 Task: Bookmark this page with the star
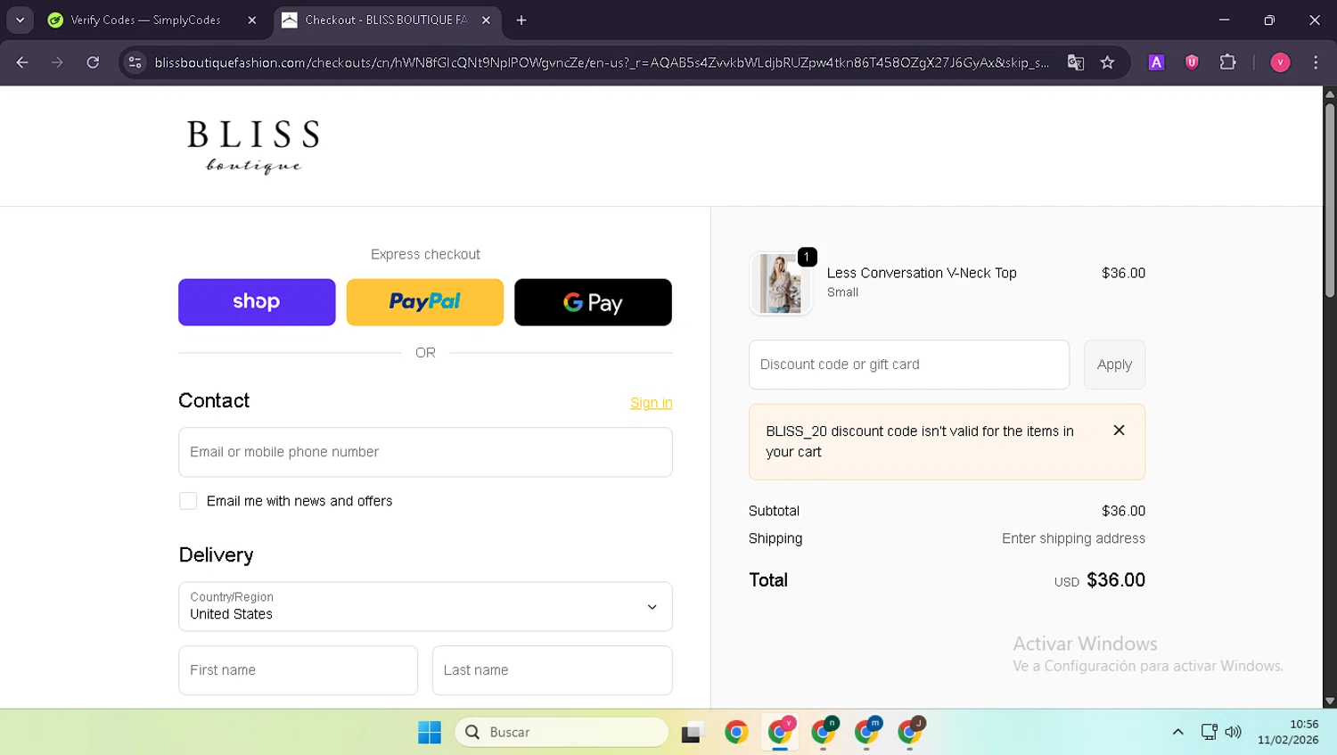pos(1107,62)
